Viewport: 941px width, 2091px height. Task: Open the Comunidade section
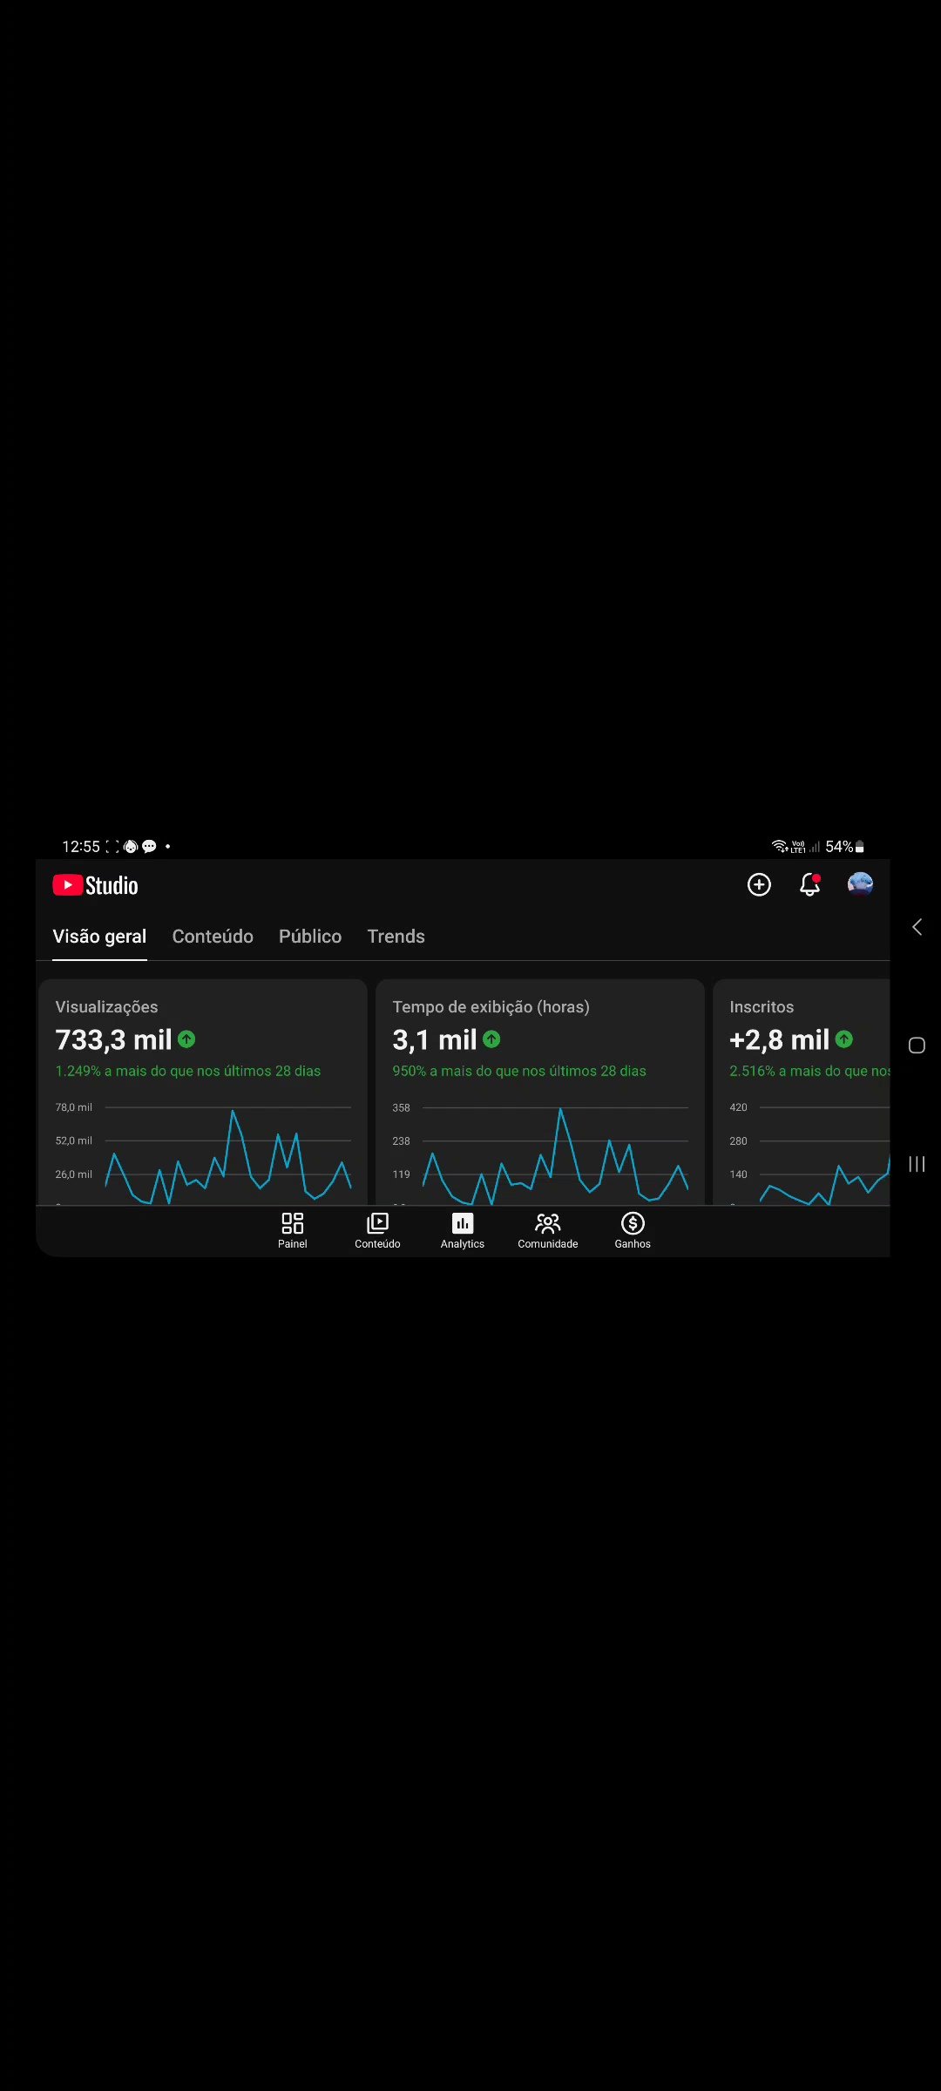(x=548, y=1230)
